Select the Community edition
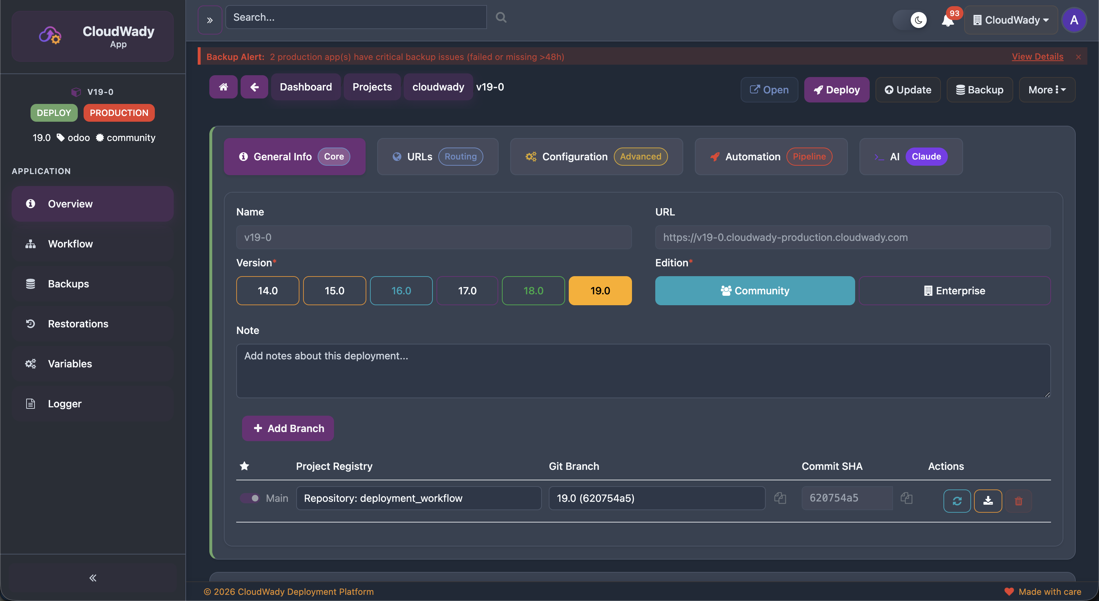Viewport: 1099px width, 601px height. (755, 290)
